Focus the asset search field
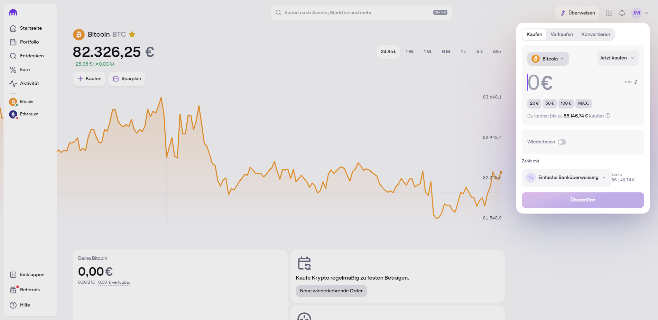This screenshot has height=320, width=658. 356,13
